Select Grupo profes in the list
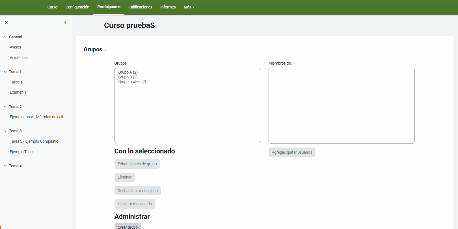 click(132, 82)
